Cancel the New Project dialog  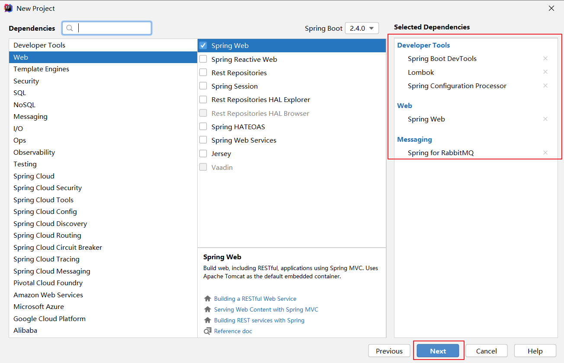pos(487,351)
